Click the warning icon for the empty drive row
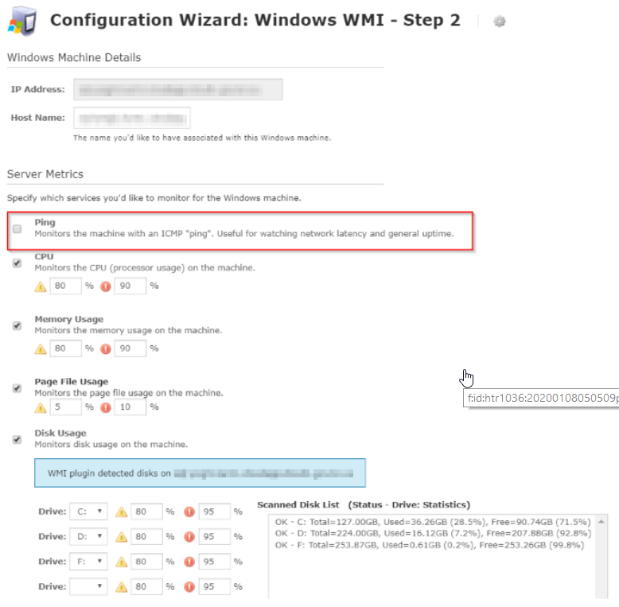This screenshot has width=619, height=607. coord(121,587)
